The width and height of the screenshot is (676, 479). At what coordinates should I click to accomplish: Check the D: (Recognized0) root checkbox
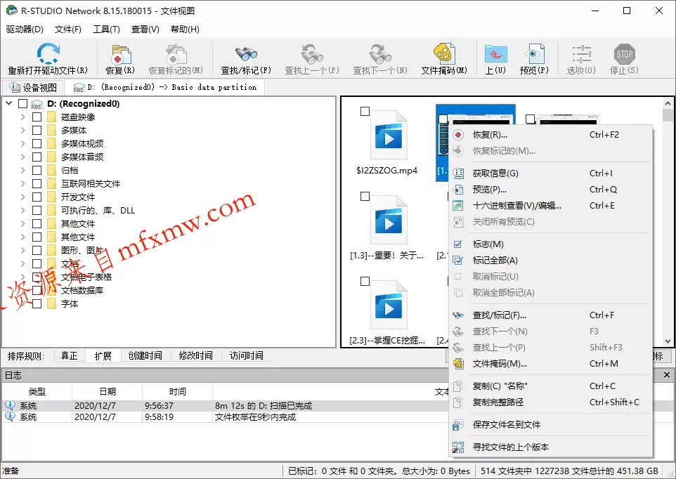23,103
